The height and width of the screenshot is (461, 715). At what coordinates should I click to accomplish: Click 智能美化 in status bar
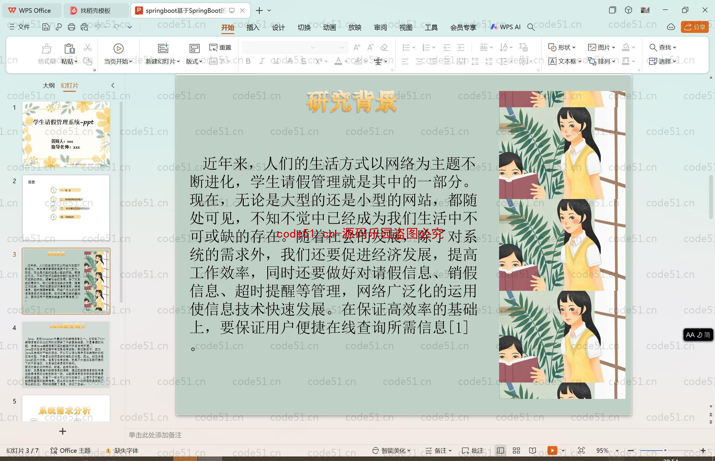(392, 451)
